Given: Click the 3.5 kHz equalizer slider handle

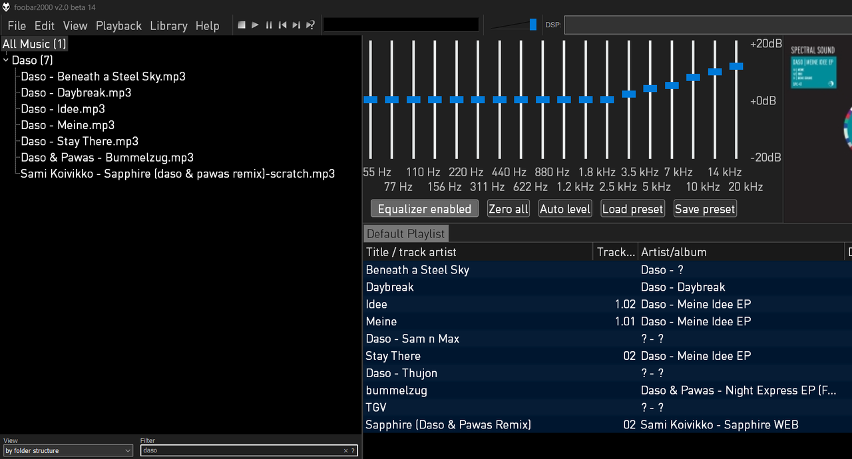Looking at the screenshot, I should click(628, 94).
